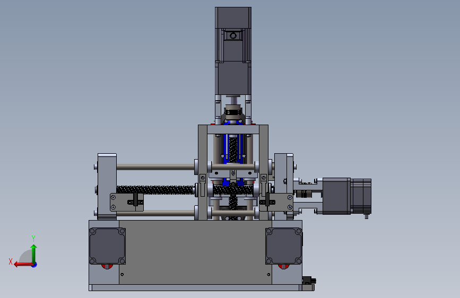Select the left square motor face on the base
Screen dimensions: 460x298
point(107,246)
